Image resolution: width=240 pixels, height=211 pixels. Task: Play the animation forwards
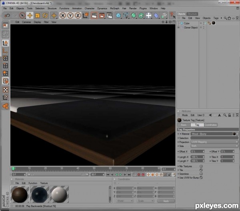point(121,175)
